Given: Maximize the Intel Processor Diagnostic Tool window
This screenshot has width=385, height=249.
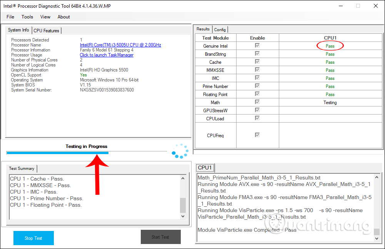Looking at the screenshot, I should (x=358, y=6).
